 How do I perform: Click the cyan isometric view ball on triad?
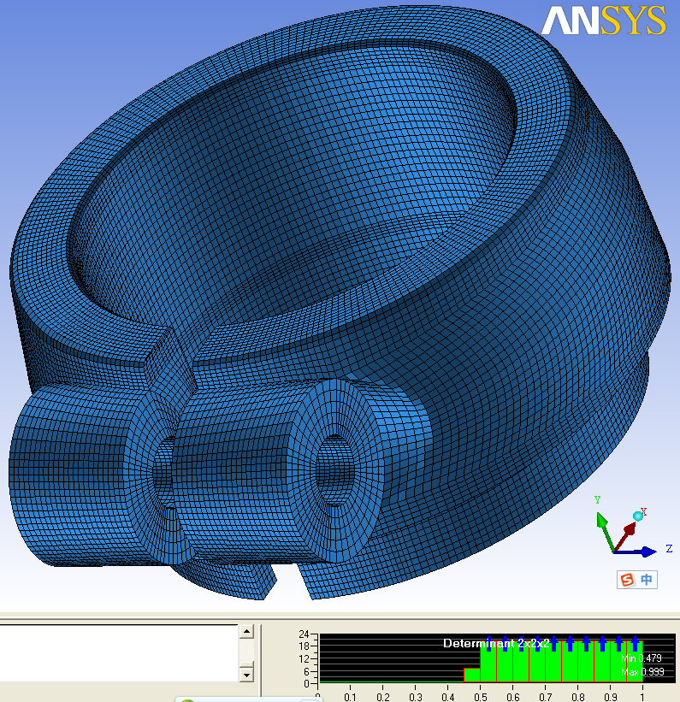pyautogui.click(x=637, y=516)
